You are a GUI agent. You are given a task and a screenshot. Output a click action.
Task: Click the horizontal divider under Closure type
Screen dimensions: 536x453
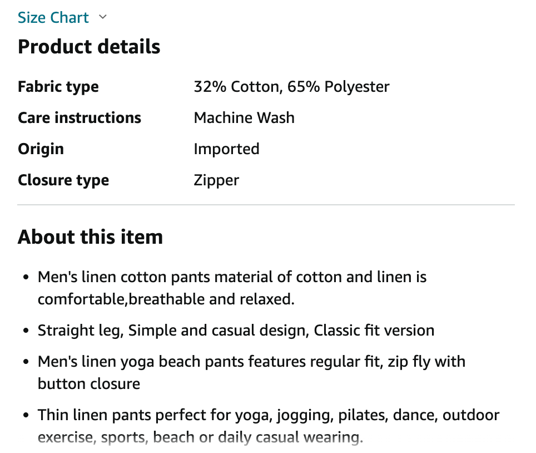(266, 205)
